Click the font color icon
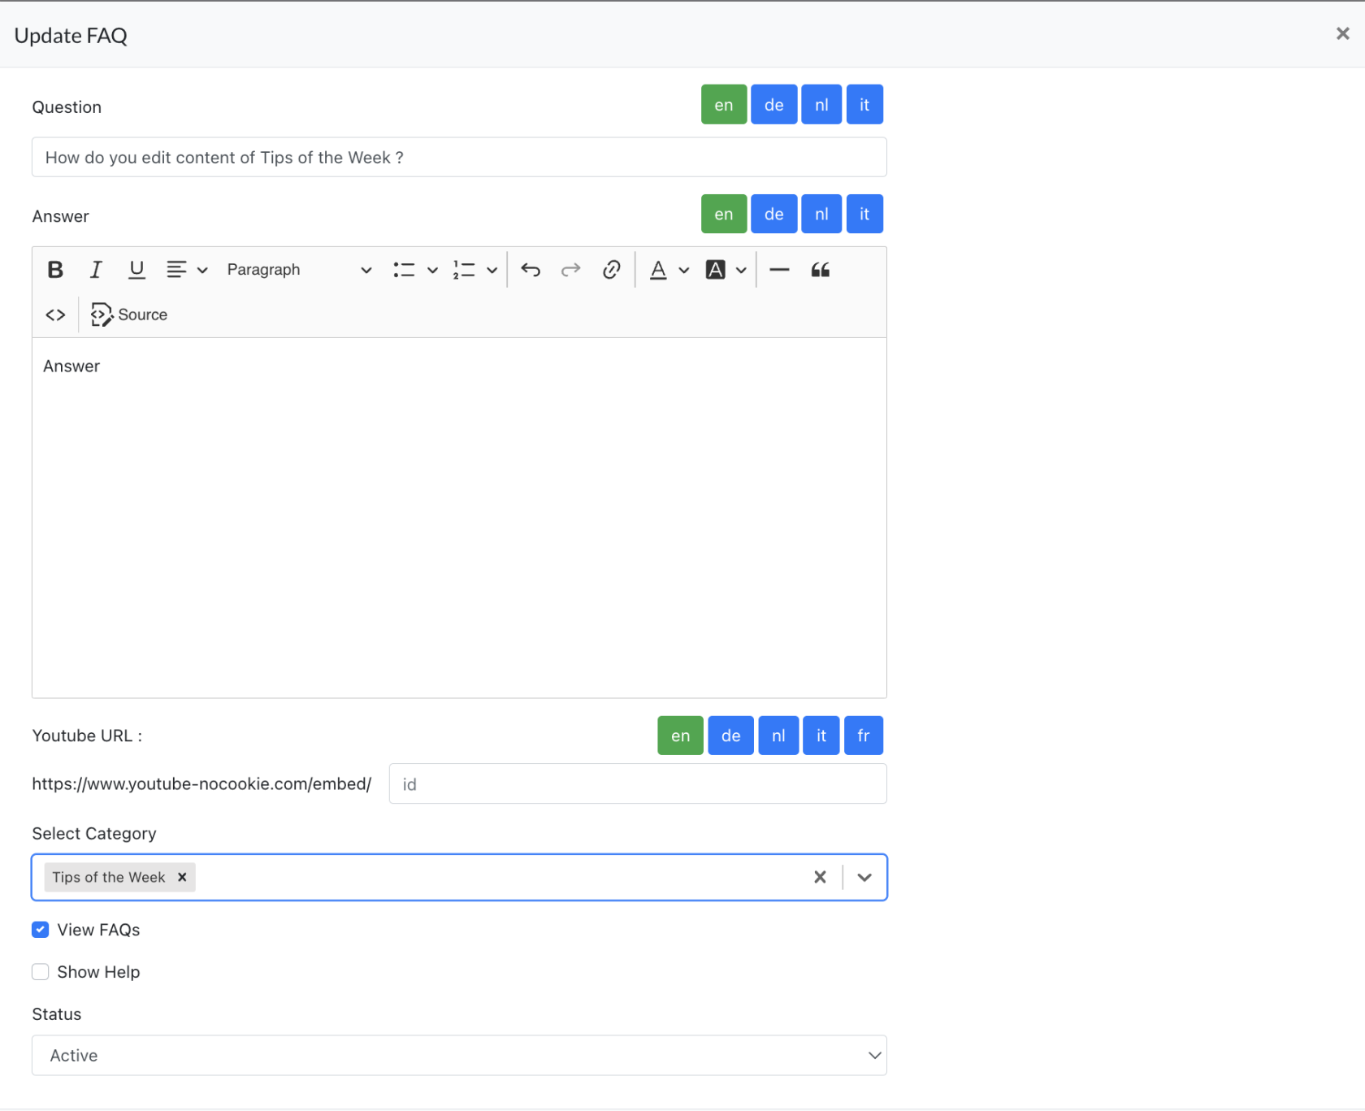This screenshot has height=1111, width=1365. point(658,270)
